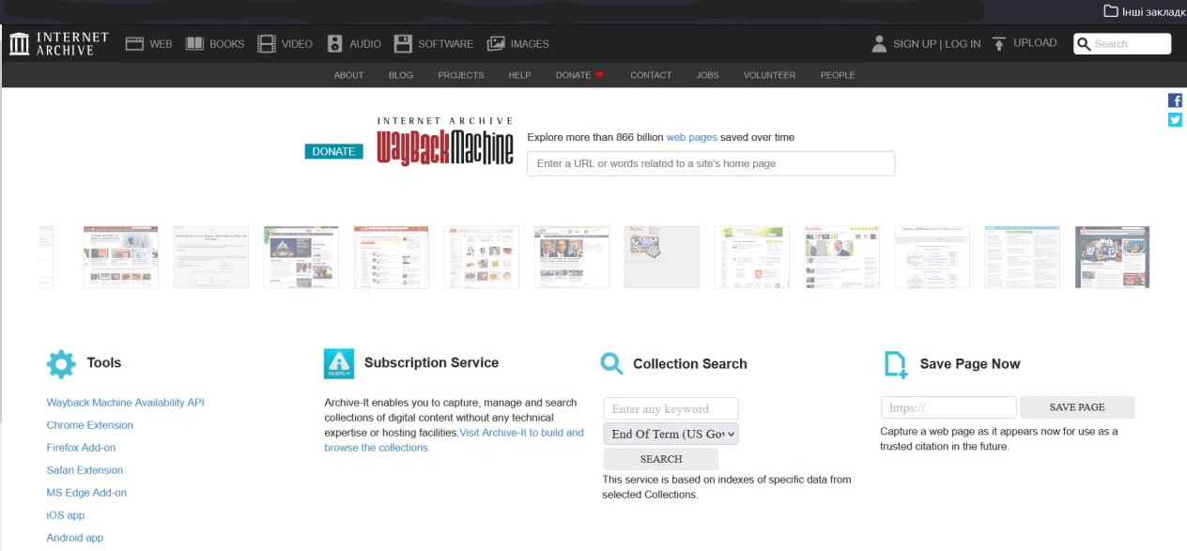Click the Audio speaker icon

point(335,43)
